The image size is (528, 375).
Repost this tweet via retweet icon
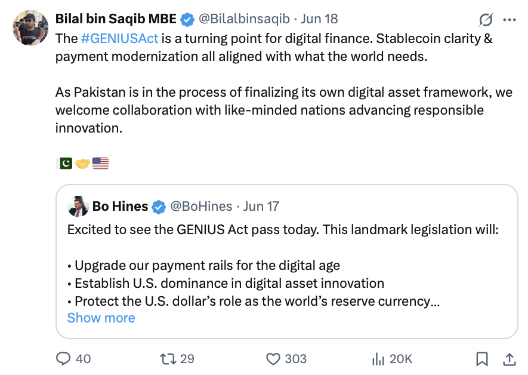click(x=169, y=358)
